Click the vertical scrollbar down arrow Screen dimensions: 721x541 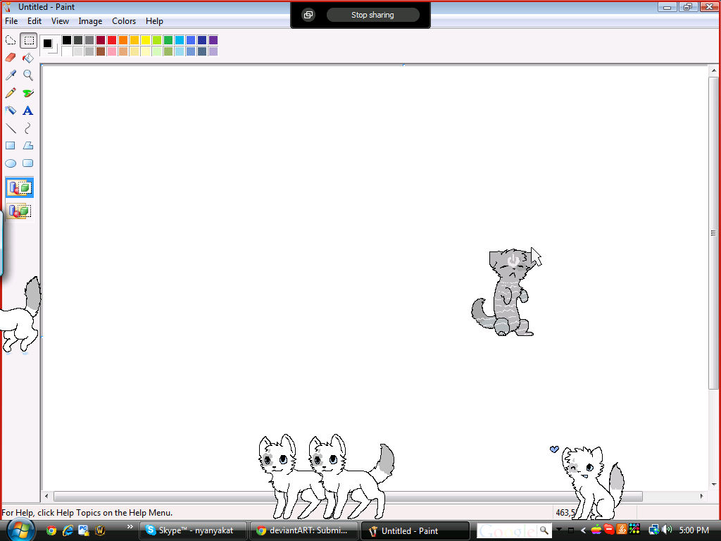714,484
